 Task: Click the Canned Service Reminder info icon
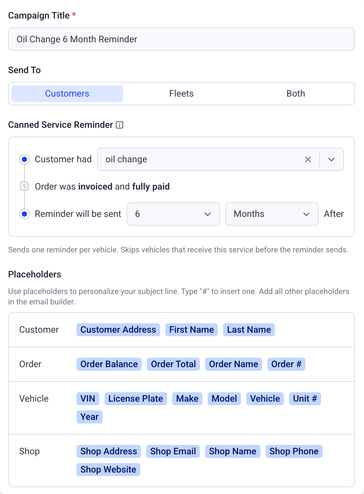(119, 125)
